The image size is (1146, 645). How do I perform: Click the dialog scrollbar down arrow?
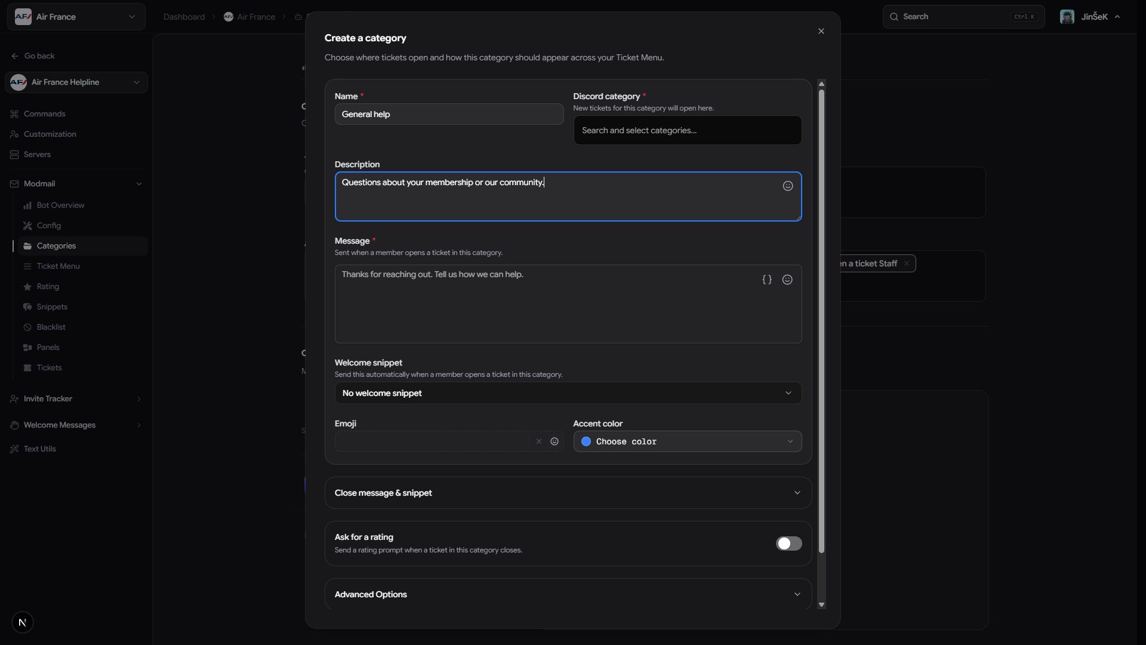[821, 605]
